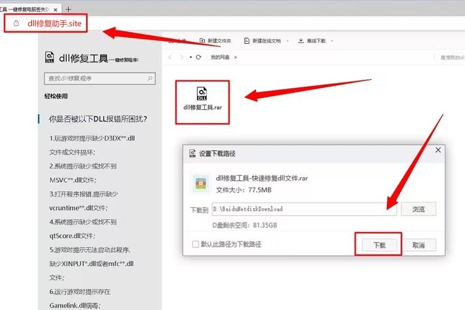Open a new browser tab
This screenshot has height=310, width=465.
tap(68, 9)
